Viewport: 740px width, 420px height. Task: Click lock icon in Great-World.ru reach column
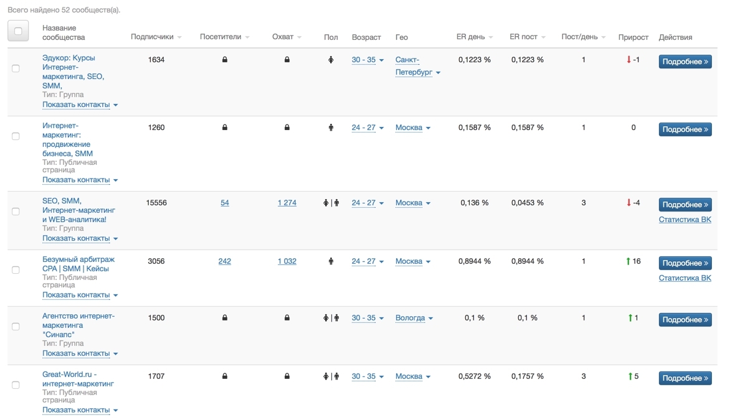click(x=287, y=376)
